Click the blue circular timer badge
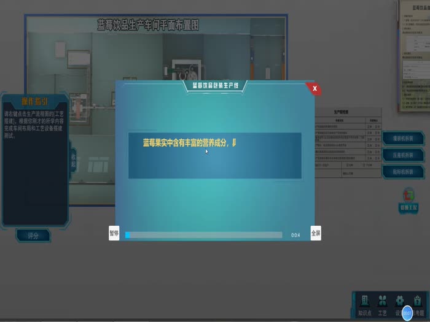Image resolution: width=430 pixels, height=322 pixels. [407, 313]
